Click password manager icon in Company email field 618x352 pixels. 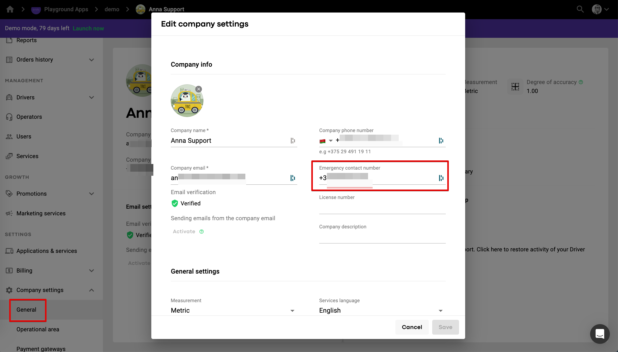[x=293, y=178]
